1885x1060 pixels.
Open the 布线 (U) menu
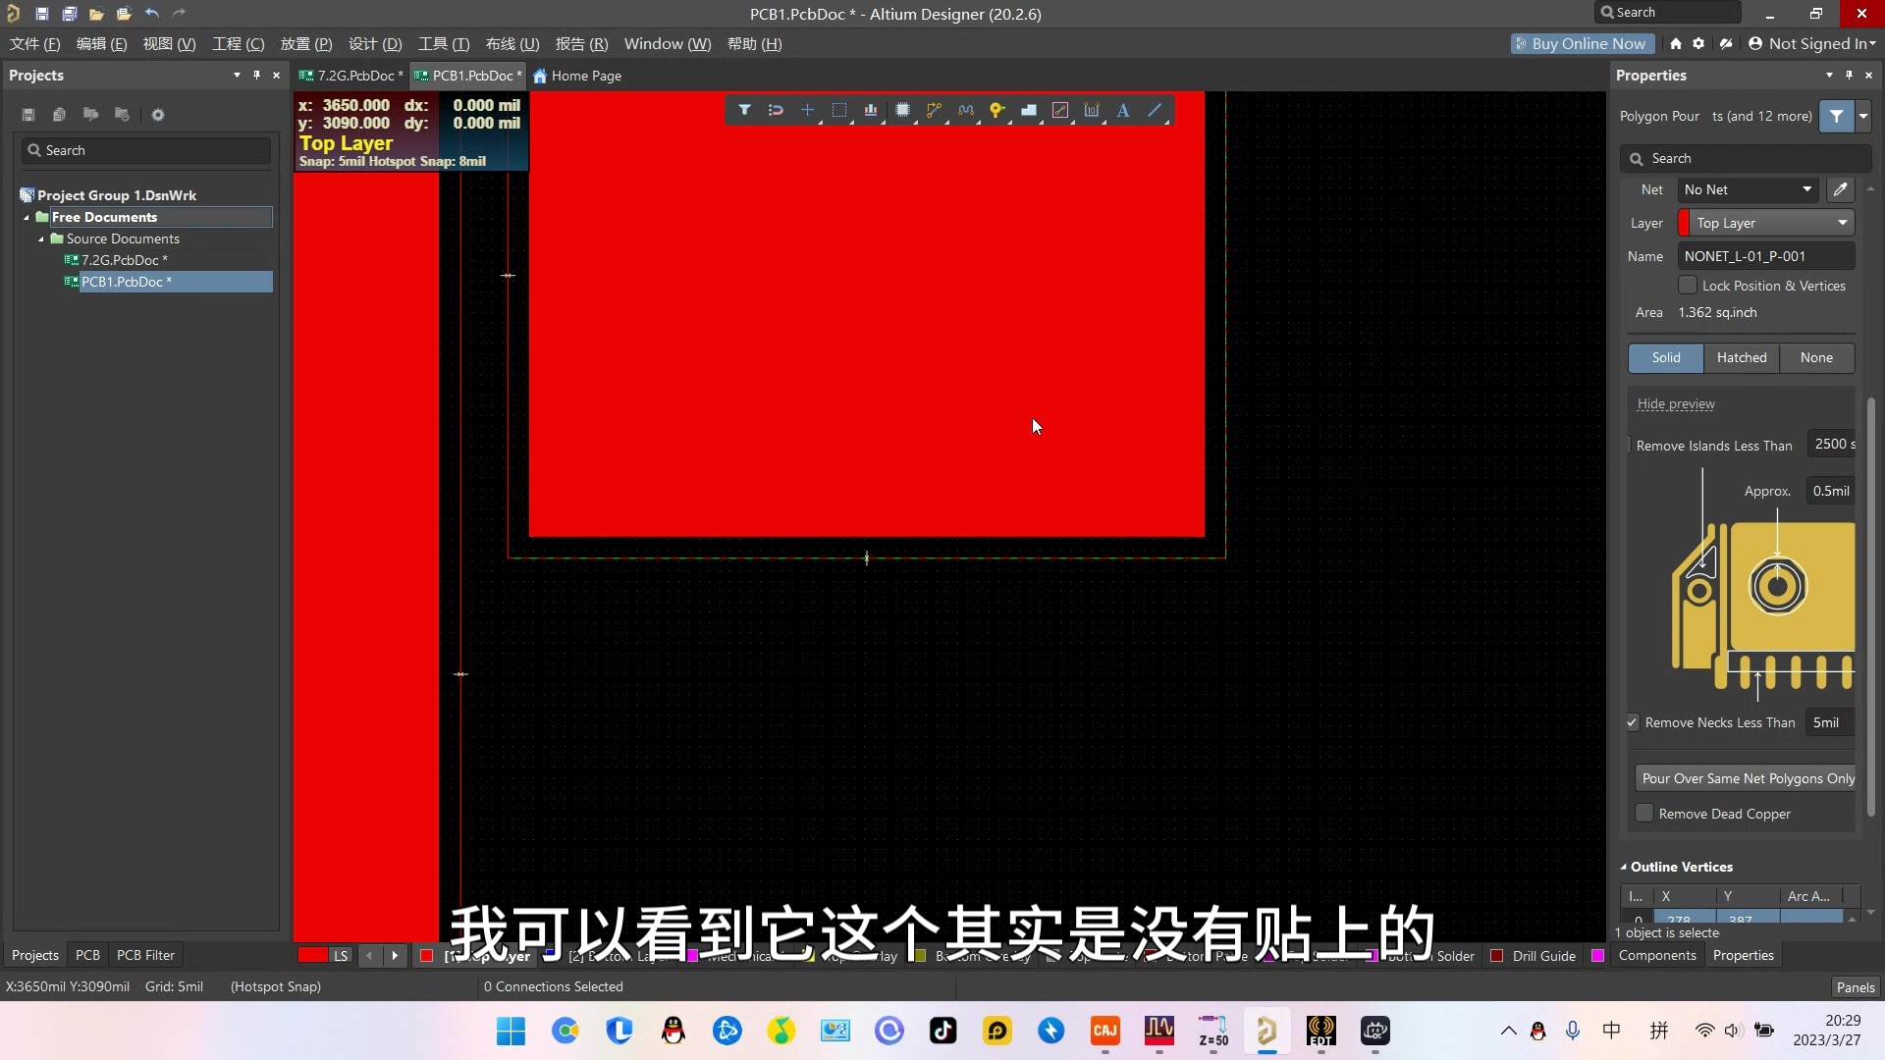(x=511, y=44)
